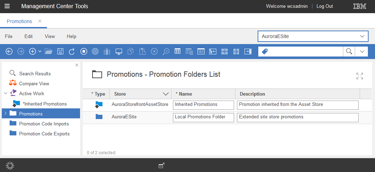Switch to the list grid view icon
375x172 pixels.
tap(178, 51)
